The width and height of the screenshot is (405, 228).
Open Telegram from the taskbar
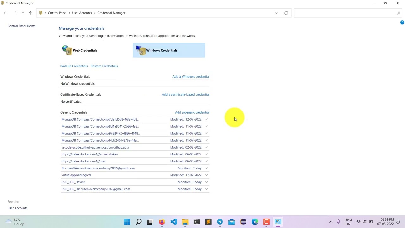pyautogui.click(x=220, y=222)
